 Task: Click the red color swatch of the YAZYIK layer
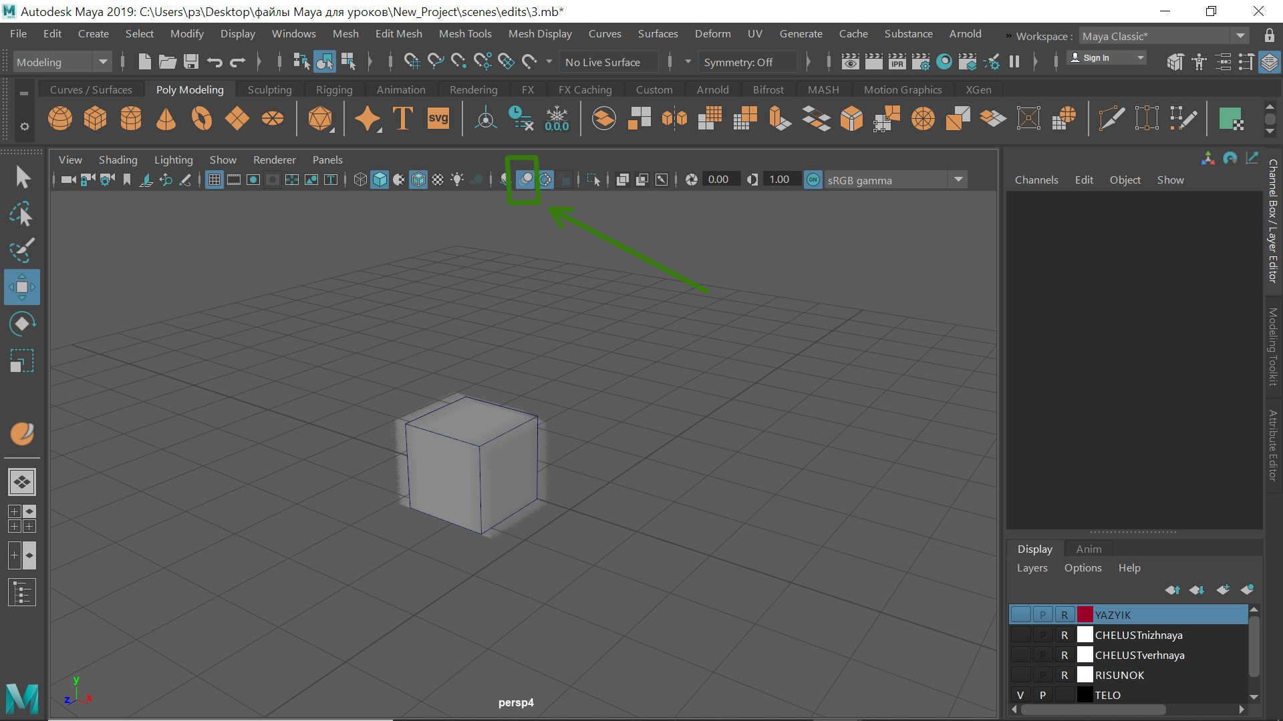[x=1085, y=615]
